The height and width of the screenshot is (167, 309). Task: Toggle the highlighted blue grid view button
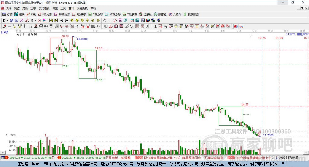click(x=11, y=20)
